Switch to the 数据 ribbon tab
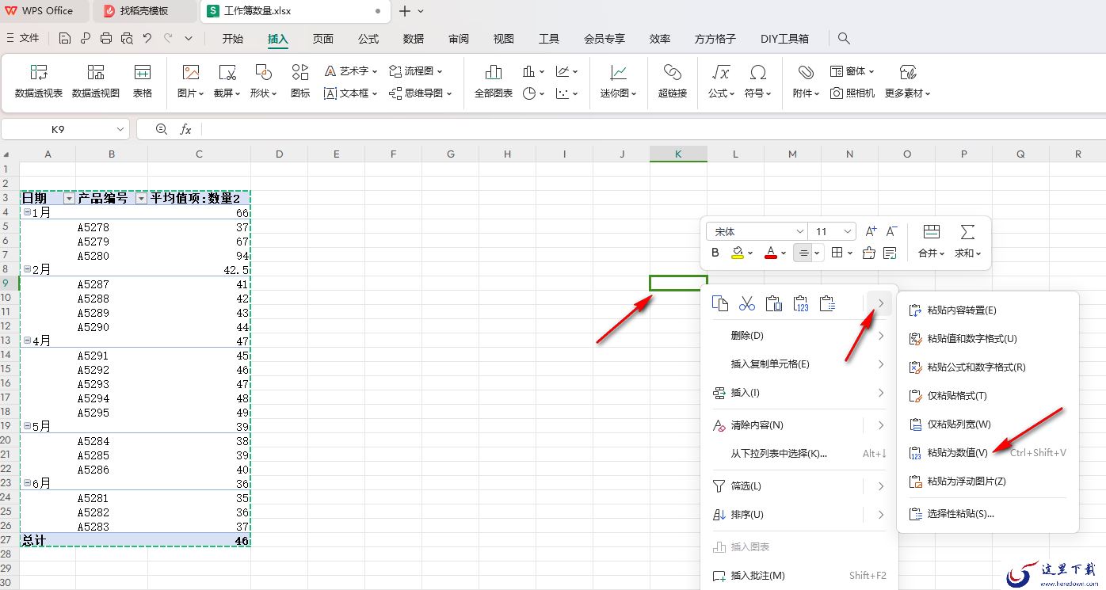Viewport: 1106px width, 590px height. (x=414, y=38)
